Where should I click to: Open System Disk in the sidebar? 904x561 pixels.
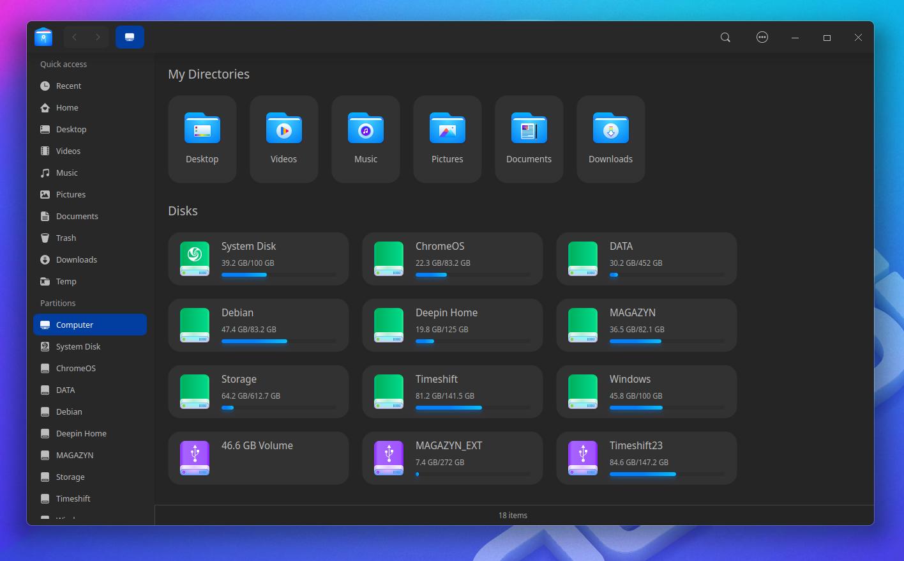click(90, 346)
